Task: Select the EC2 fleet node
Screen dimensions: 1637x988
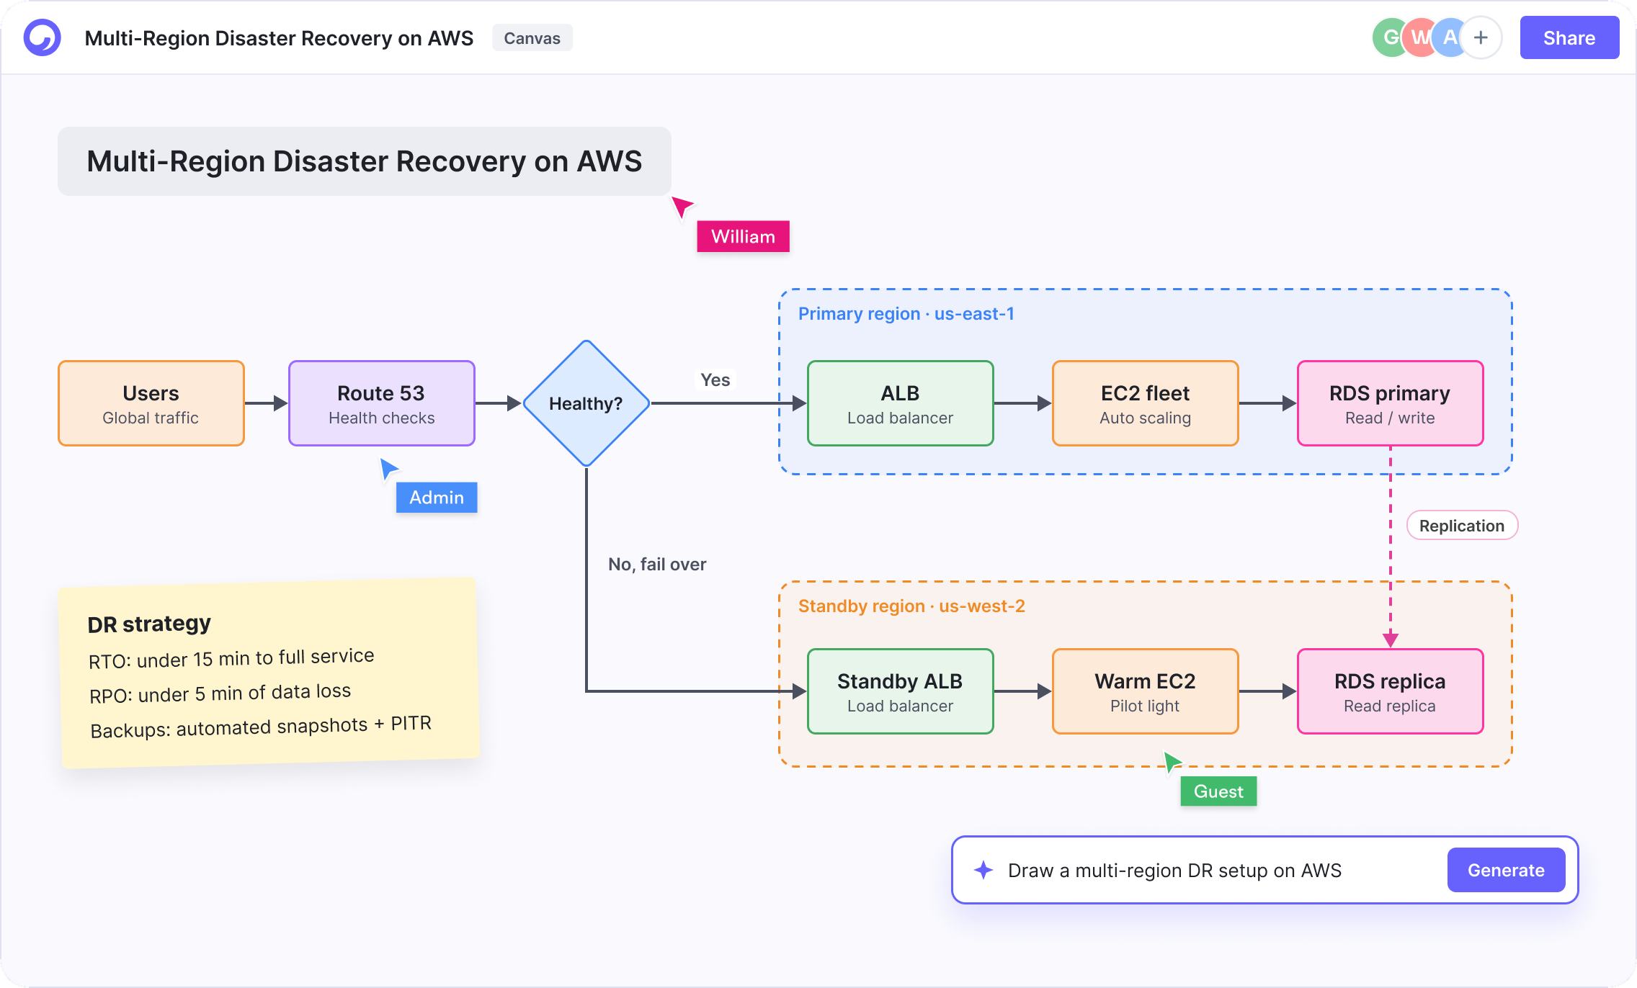Action: [1146, 403]
